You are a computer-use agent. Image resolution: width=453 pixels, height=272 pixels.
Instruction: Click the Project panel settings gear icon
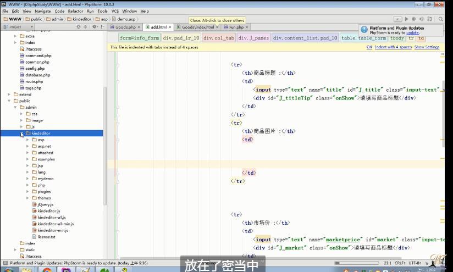point(95,26)
